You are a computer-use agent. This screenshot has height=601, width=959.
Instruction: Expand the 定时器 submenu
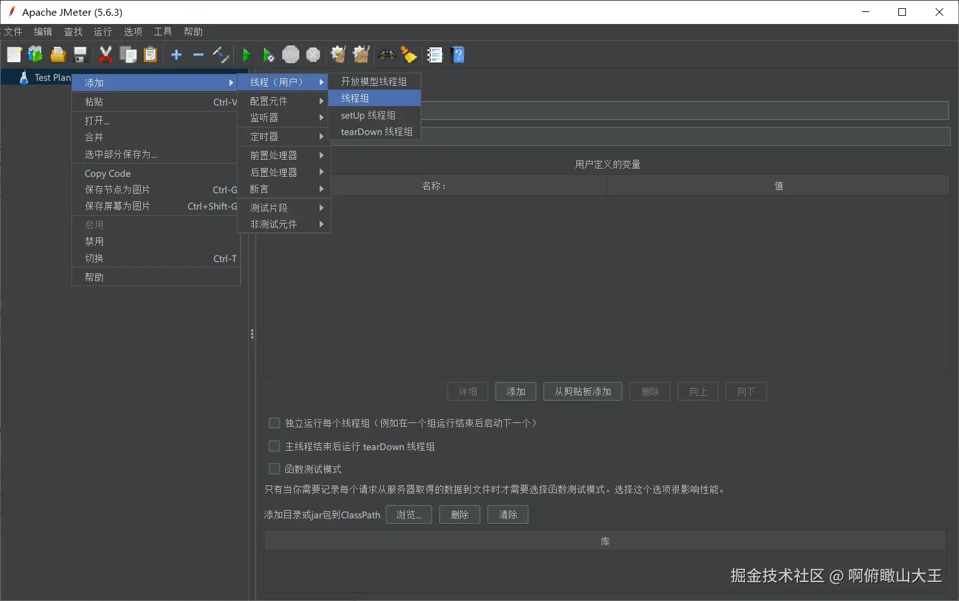(284, 136)
